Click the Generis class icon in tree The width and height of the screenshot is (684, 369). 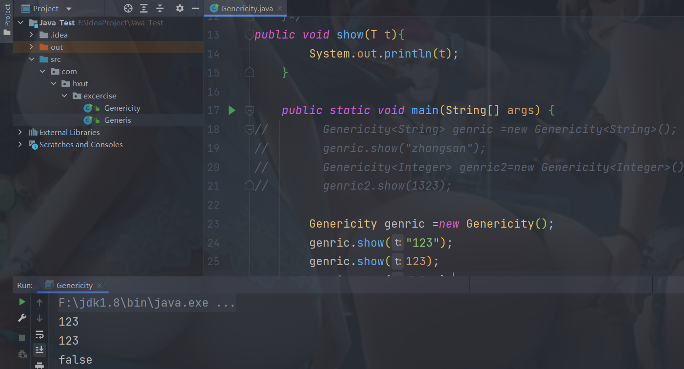[88, 120]
